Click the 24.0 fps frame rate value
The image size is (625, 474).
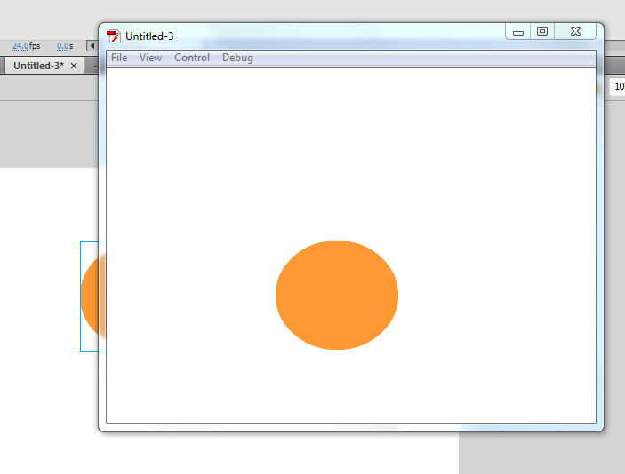[20, 46]
